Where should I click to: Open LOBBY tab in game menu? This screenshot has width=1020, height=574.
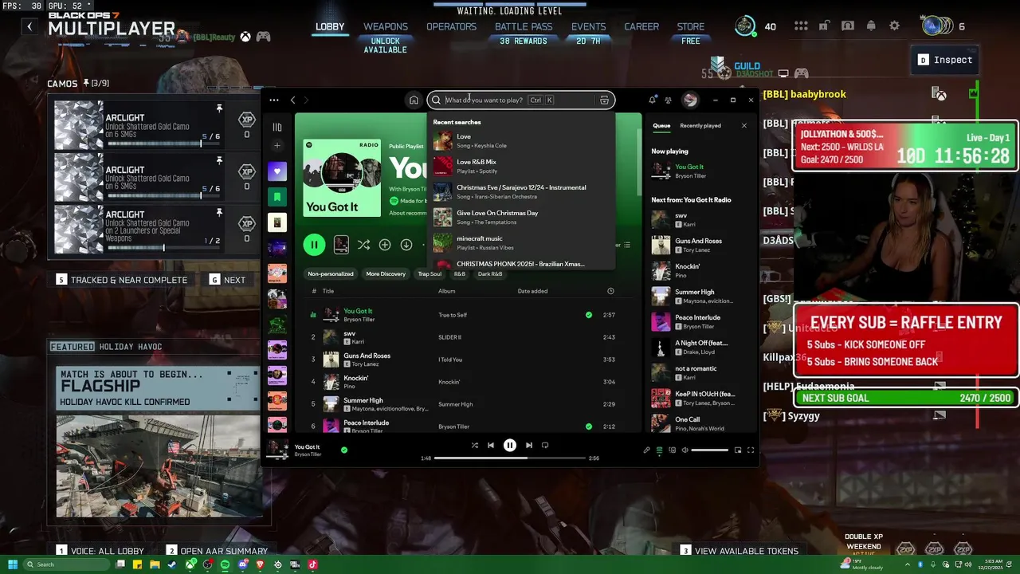[x=330, y=26]
